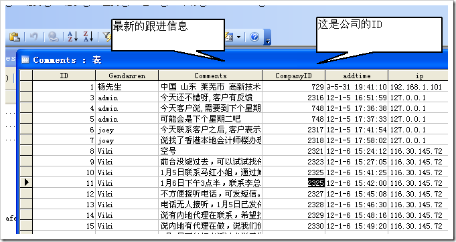Screen dimensions: 456x242
Task: Click the Comments table window icon
Action: click(25, 60)
